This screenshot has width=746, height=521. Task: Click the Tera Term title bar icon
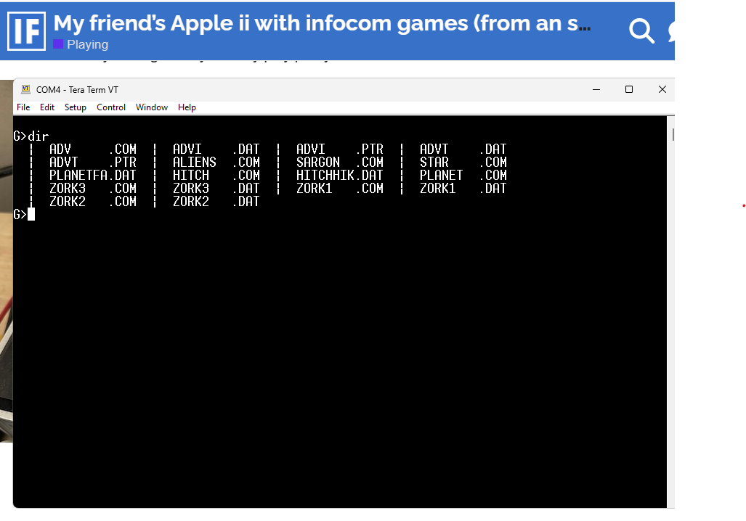26,89
